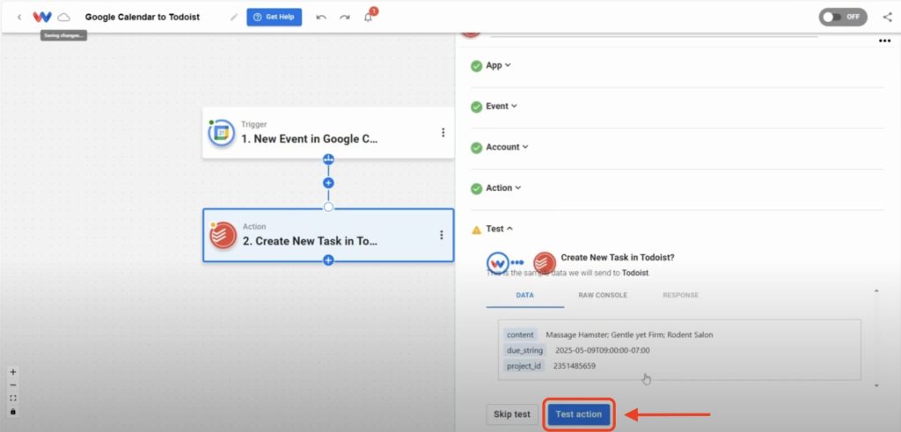Open trigger step kebab menu

point(443,133)
